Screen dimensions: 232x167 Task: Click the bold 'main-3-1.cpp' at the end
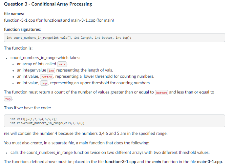coord(210,162)
